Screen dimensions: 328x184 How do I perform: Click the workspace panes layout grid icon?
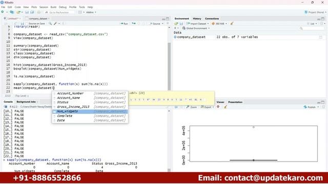[x=80, y=12]
